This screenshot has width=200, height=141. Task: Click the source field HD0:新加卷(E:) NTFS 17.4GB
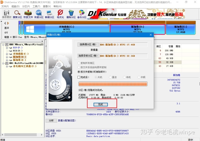coord(124,45)
